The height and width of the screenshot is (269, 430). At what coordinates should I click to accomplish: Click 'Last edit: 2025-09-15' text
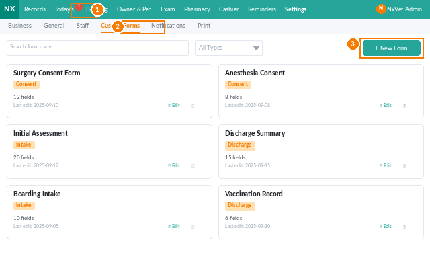[x=248, y=165]
